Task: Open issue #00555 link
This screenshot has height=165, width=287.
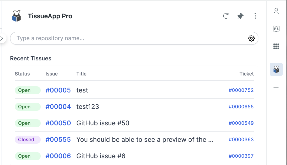Action: pyautogui.click(x=58, y=140)
